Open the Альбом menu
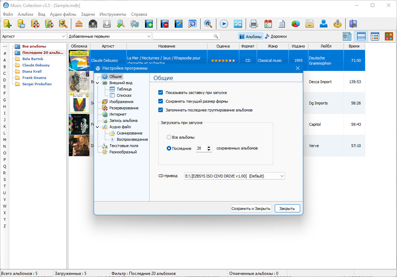This screenshot has width=397, height=277. point(25,14)
